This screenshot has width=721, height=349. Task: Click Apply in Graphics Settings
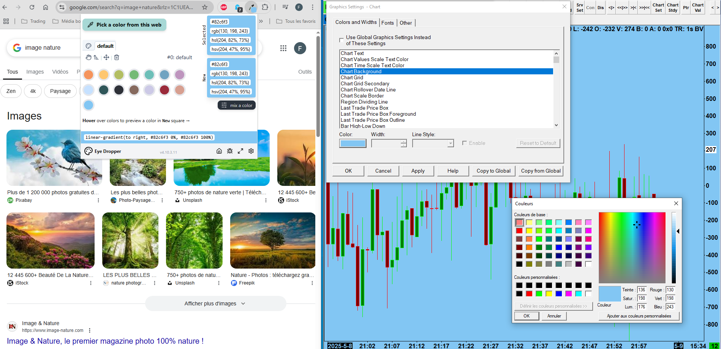[418, 171]
